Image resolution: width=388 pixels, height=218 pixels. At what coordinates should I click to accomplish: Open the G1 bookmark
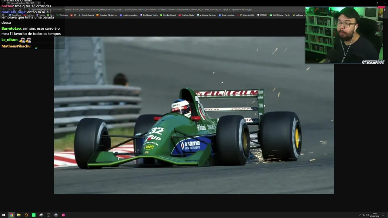[x=73, y=15]
